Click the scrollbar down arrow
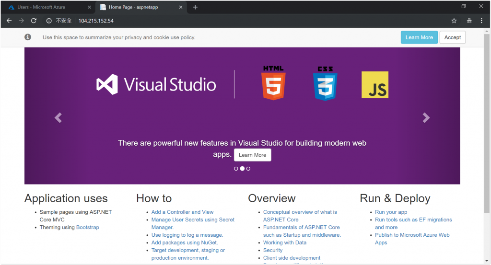Image resolution: width=491 pixels, height=265 pixels. [487, 261]
